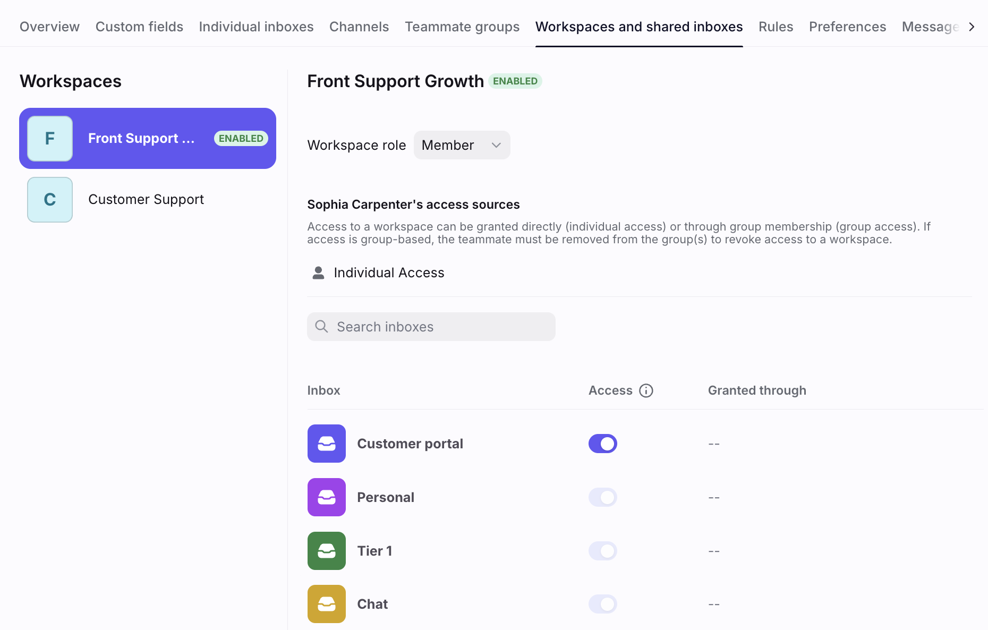Select the Front Support workspace
This screenshot has height=630, width=988.
coord(148,139)
